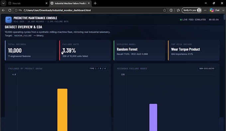Click the NON-EXCLUSIVE badge
The height and width of the screenshot is (131, 226).
(x=207, y=68)
